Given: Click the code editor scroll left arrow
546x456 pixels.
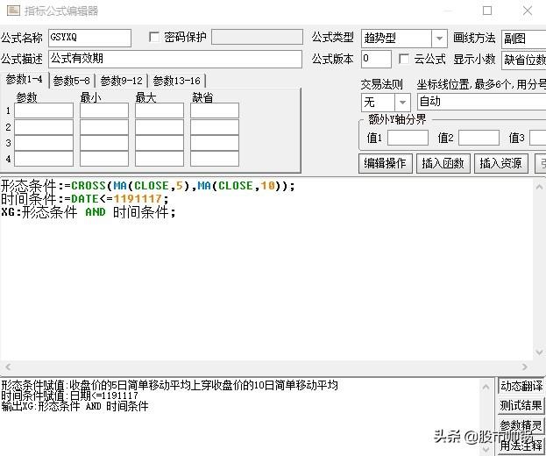Looking at the screenshot, I should point(9,367).
